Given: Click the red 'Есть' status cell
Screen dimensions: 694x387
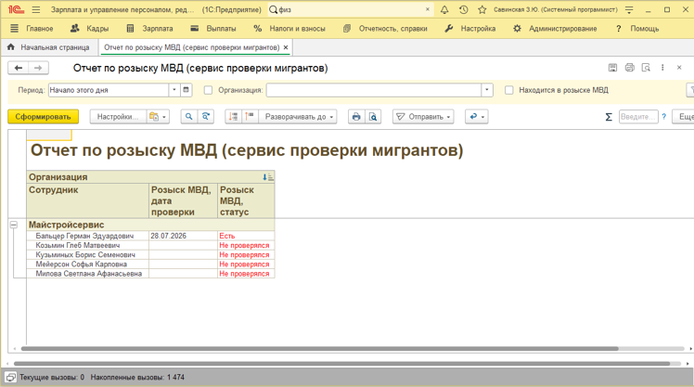Looking at the screenshot, I should pyautogui.click(x=246, y=236).
